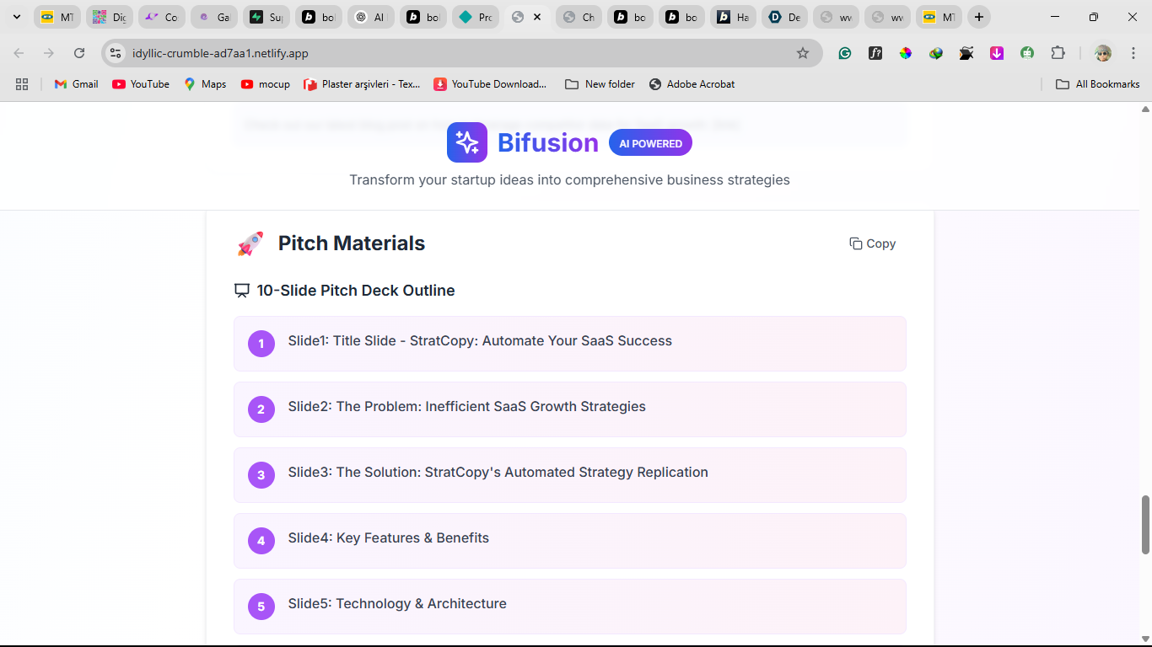Click the number 1 circle badge

261,344
